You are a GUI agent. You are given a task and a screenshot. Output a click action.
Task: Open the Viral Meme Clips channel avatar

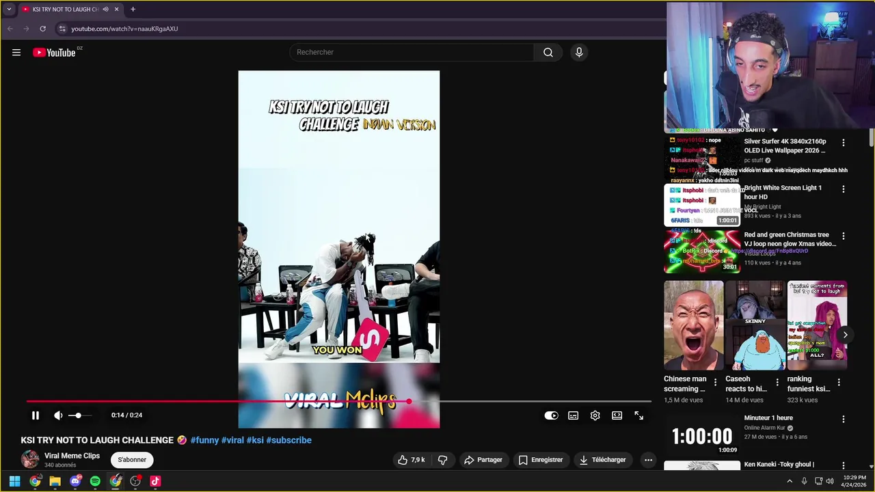click(30, 459)
